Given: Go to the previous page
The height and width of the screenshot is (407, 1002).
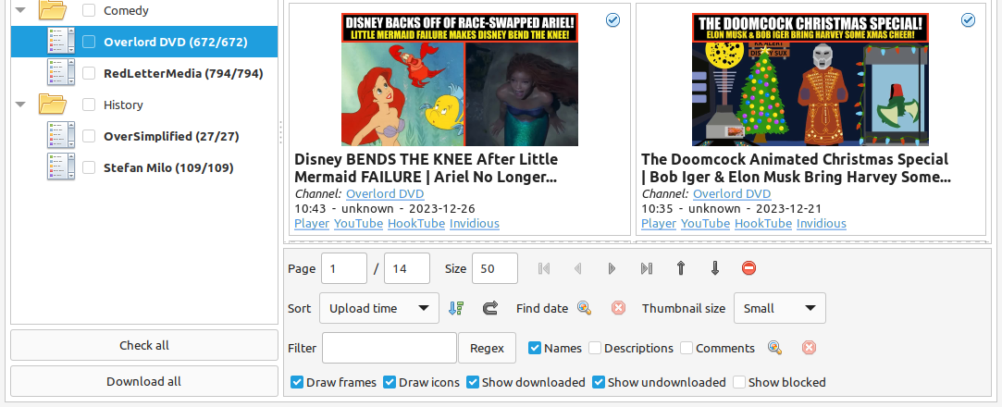Looking at the screenshot, I should (x=578, y=268).
